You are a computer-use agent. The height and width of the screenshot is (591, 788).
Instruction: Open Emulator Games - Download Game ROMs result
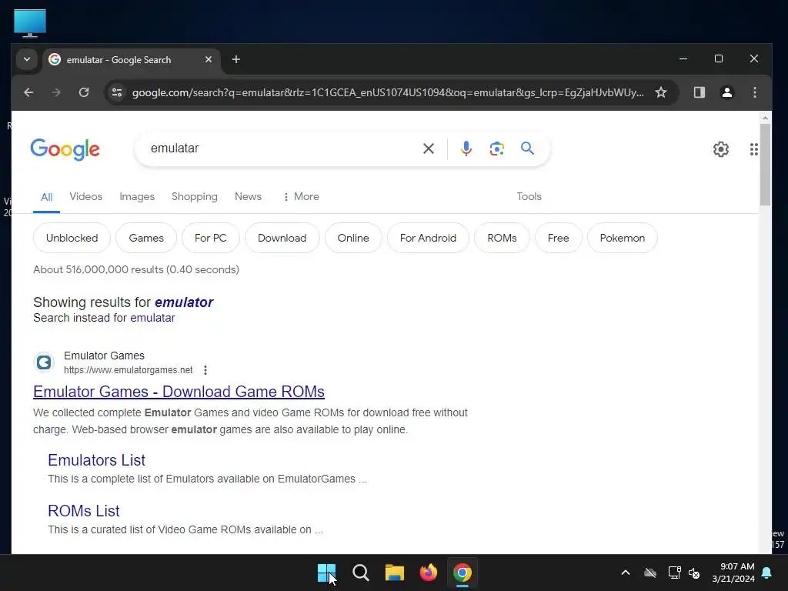coord(179,392)
